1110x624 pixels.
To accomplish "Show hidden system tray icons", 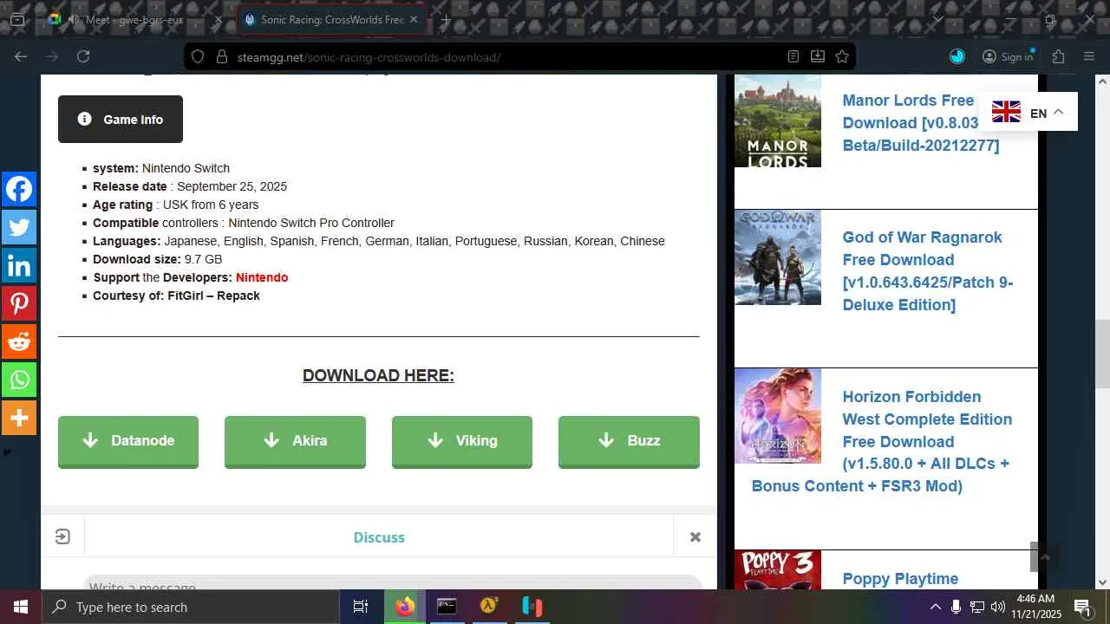I will pos(935,607).
